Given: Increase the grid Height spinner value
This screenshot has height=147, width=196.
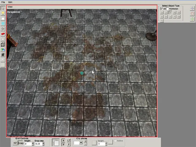Looking at the screenshot, I should 33,142.
